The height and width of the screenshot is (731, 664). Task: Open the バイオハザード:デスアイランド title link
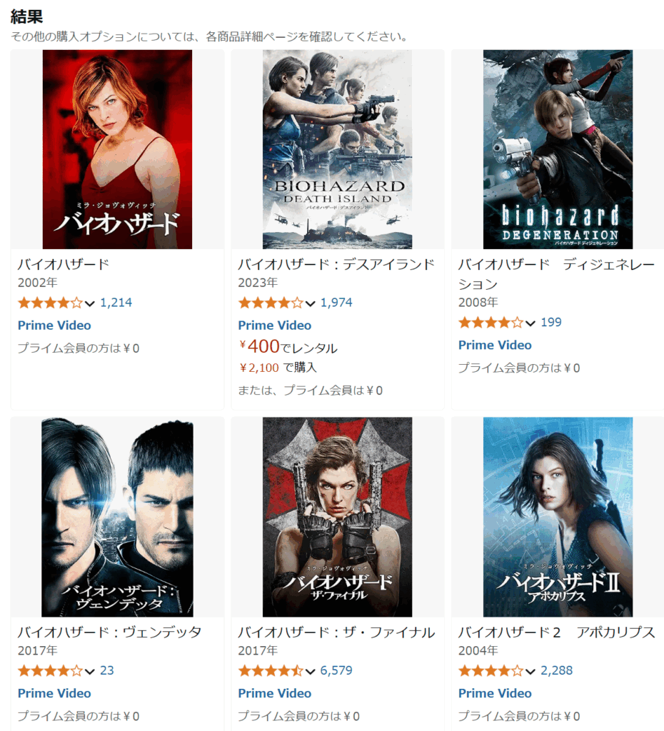coord(336,264)
